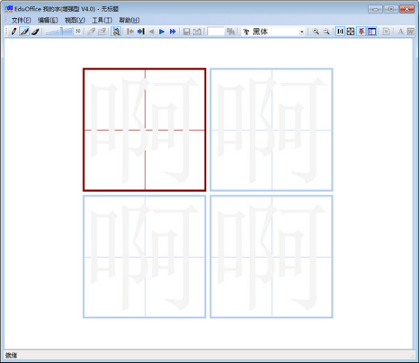Click the blue play forward arrow
Screen dimensions: 420x363
click(161, 32)
